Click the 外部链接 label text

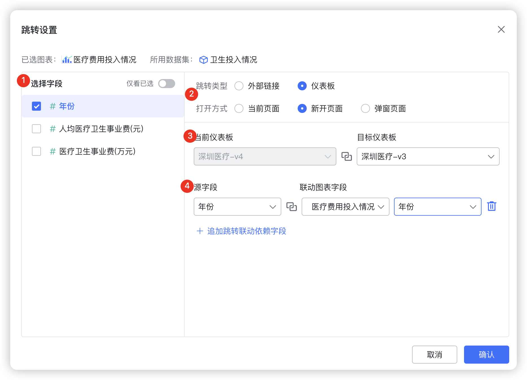point(264,86)
